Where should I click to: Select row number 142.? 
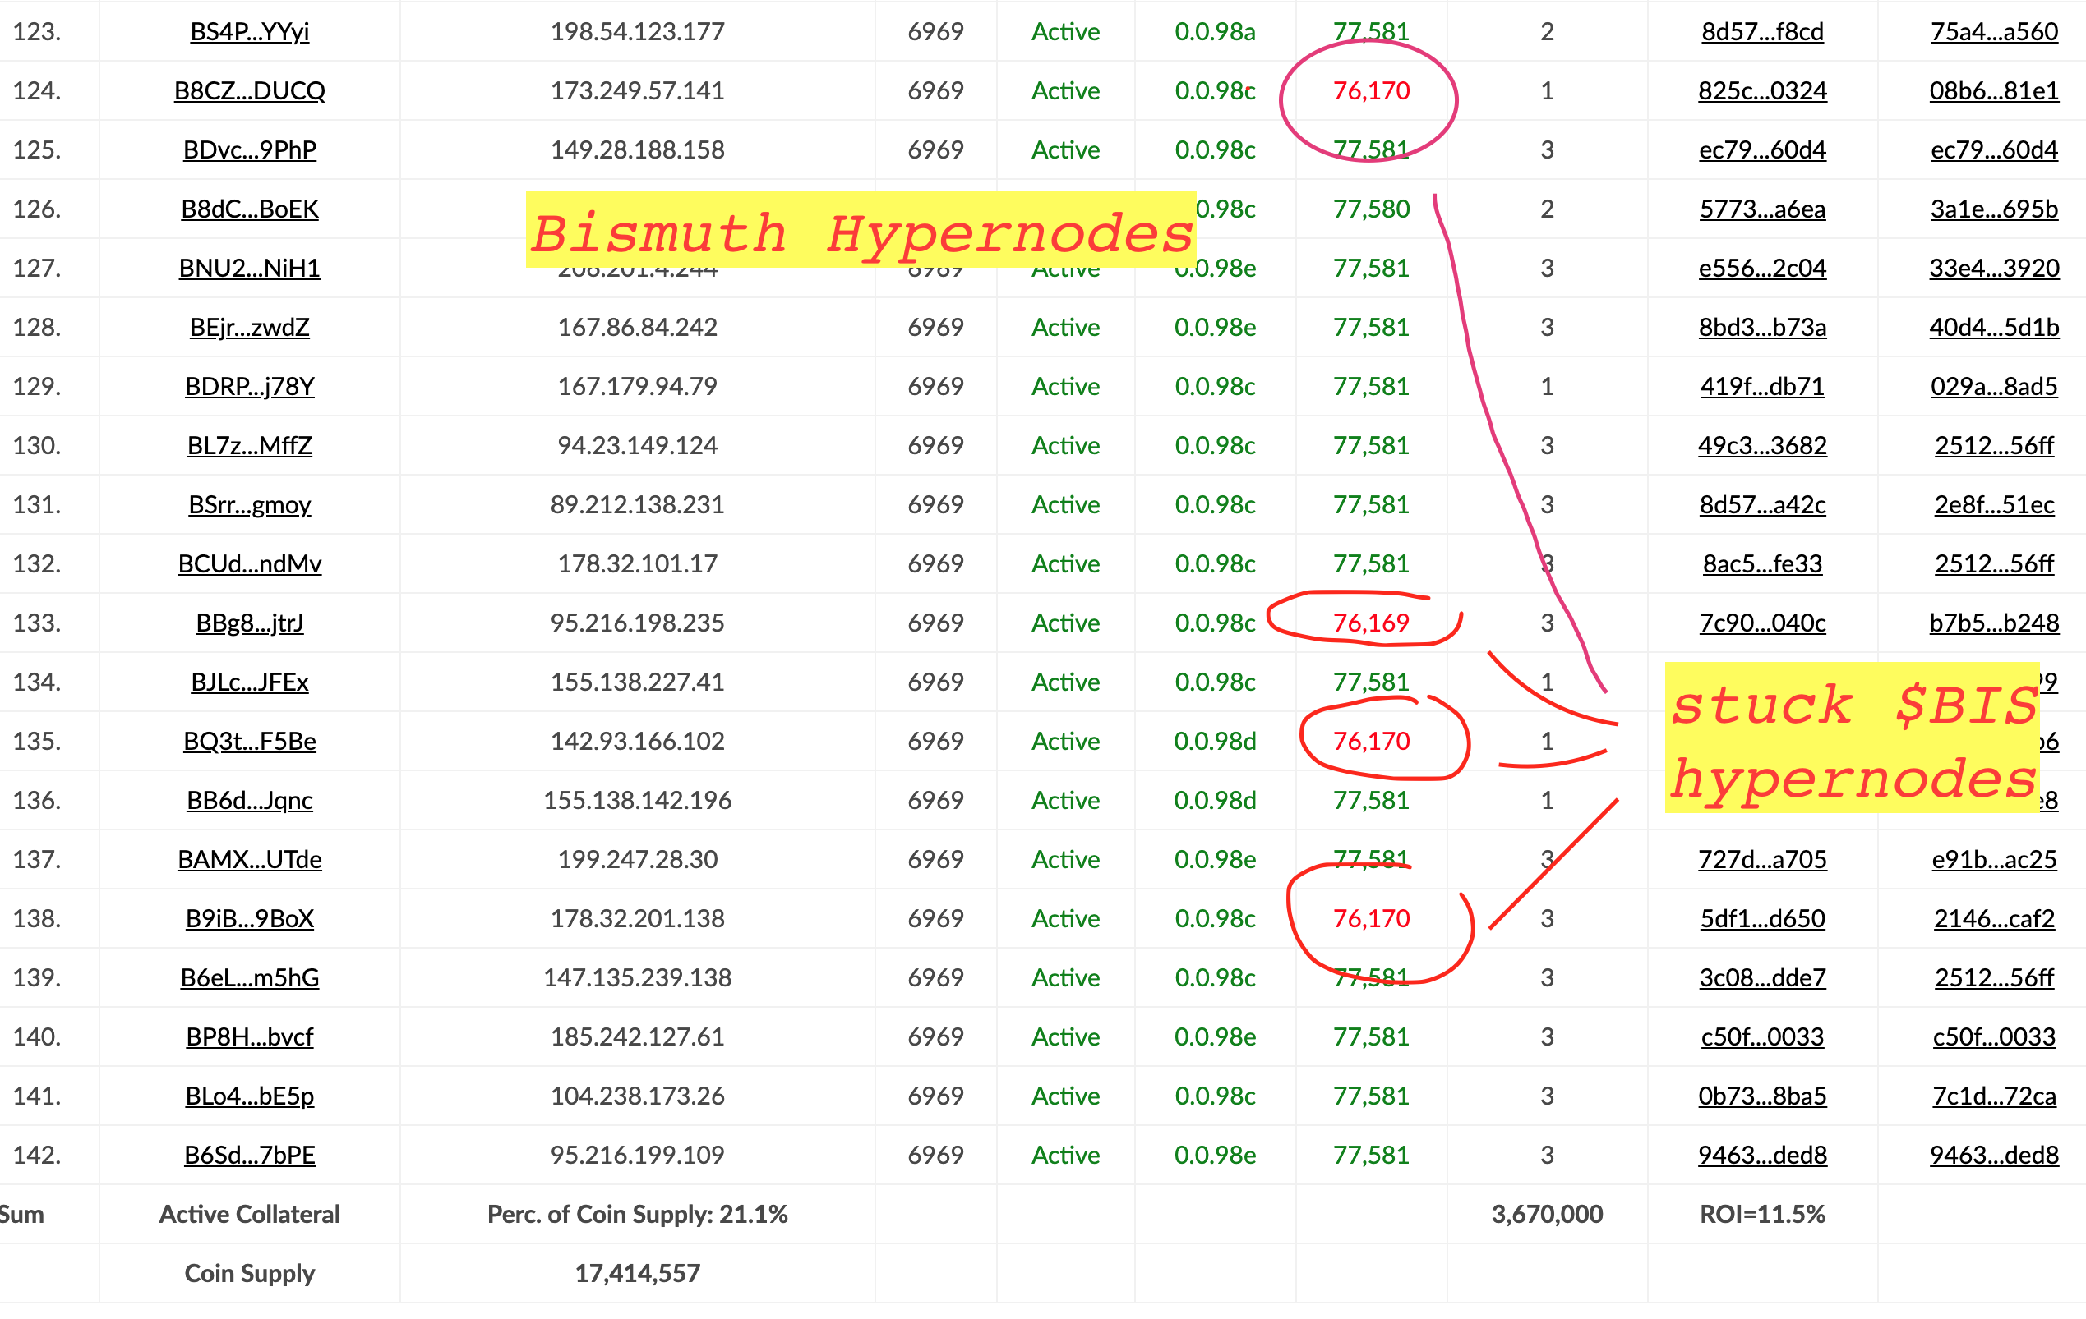click(x=36, y=1156)
